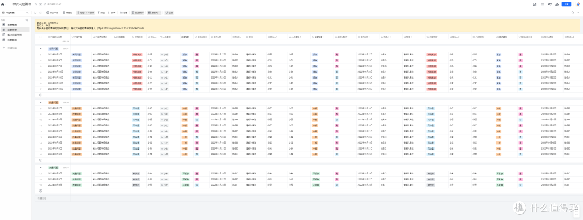This screenshot has height=220, width=583.
Task: Add a row using the toolbar button
Action: pyautogui.click(x=52, y=12)
